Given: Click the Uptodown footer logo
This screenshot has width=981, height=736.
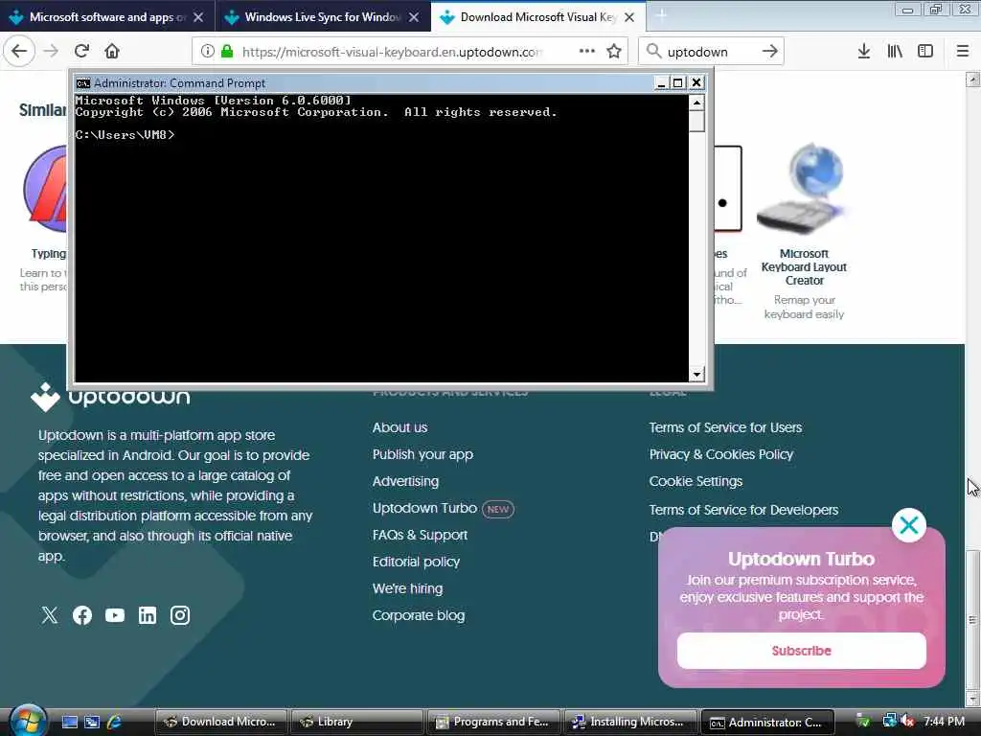Looking at the screenshot, I should pyautogui.click(x=110, y=397).
